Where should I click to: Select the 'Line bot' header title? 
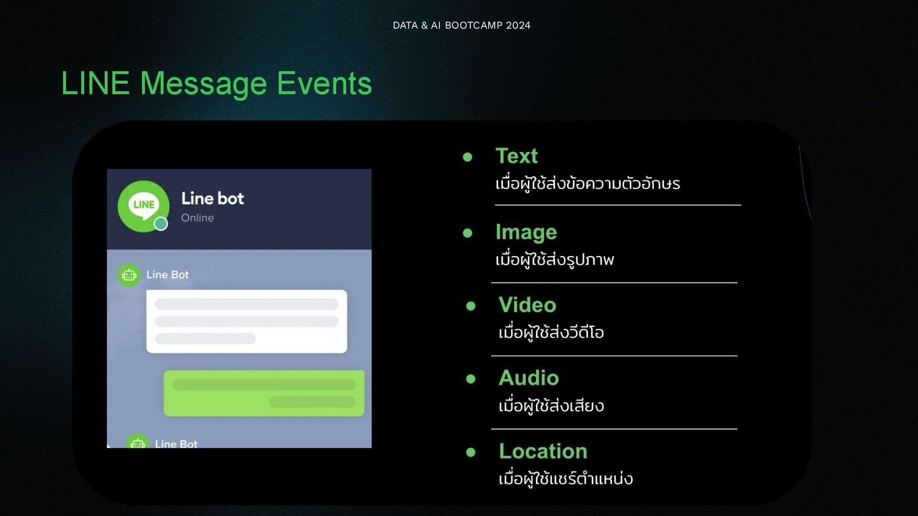pyautogui.click(x=212, y=198)
